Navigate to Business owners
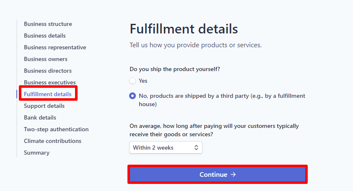Viewport: 353px width, 191px height. click(x=46, y=59)
